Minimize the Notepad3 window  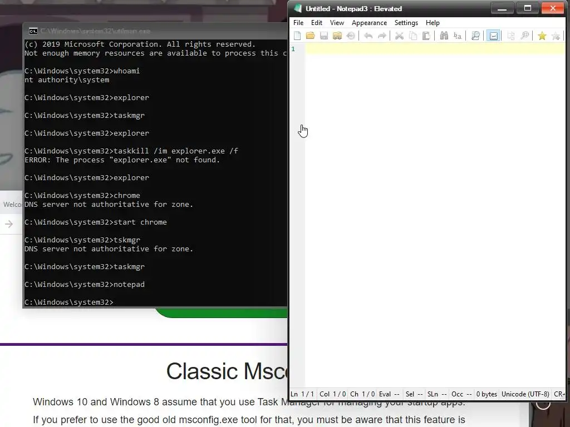(x=502, y=8)
